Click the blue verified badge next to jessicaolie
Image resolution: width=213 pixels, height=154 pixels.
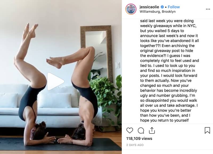[162, 7]
